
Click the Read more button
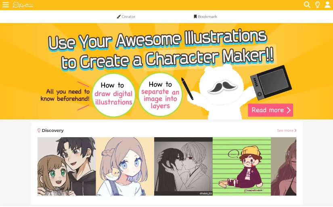tap(270, 110)
